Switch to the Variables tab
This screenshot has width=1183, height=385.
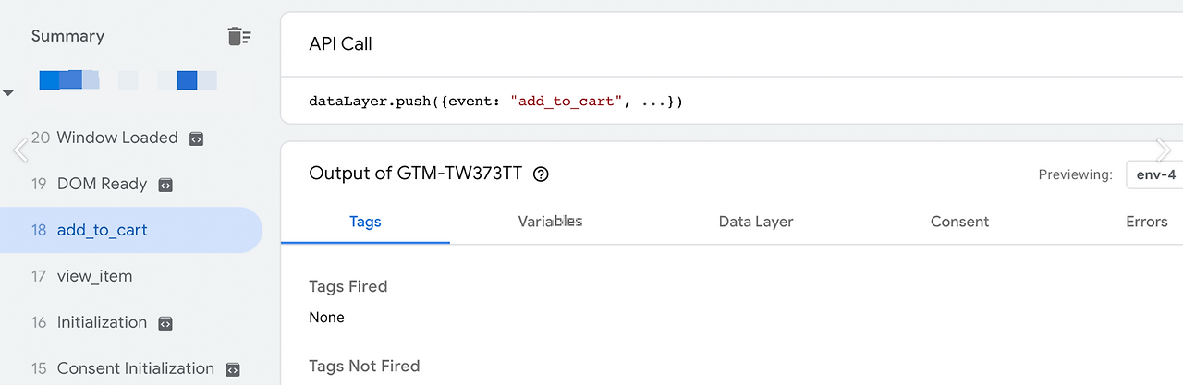(550, 222)
